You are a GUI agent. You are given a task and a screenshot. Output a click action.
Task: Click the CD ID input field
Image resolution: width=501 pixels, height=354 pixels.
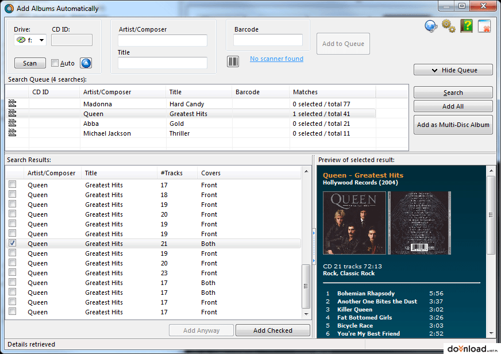click(72, 40)
